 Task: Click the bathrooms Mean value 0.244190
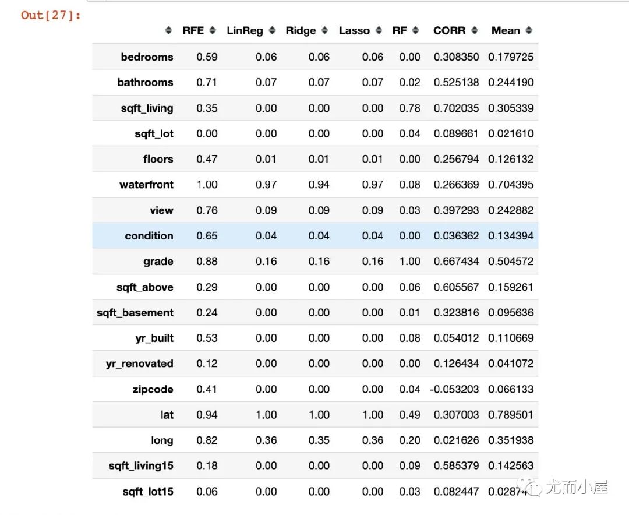pos(511,82)
